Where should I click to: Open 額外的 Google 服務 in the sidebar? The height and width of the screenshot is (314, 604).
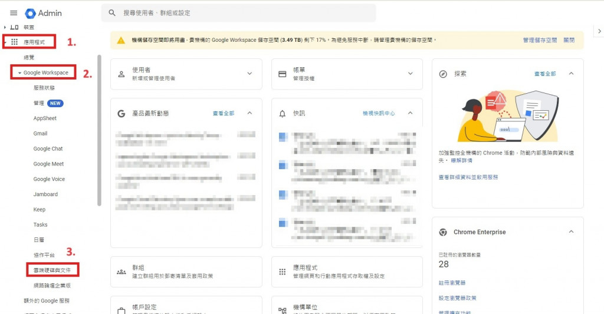click(x=47, y=300)
